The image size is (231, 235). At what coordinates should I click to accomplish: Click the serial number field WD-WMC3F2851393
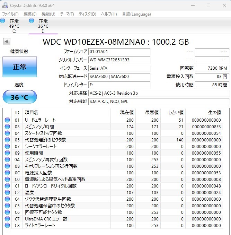click(119, 60)
